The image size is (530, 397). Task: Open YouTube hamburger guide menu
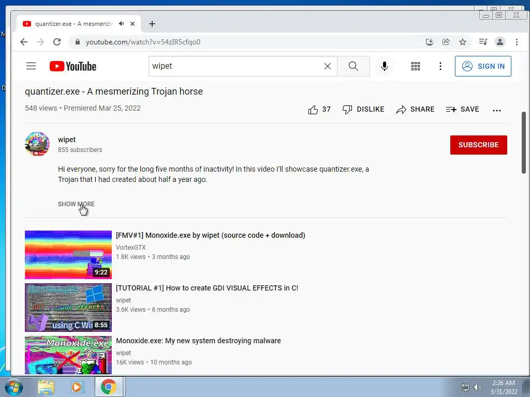click(x=31, y=66)
